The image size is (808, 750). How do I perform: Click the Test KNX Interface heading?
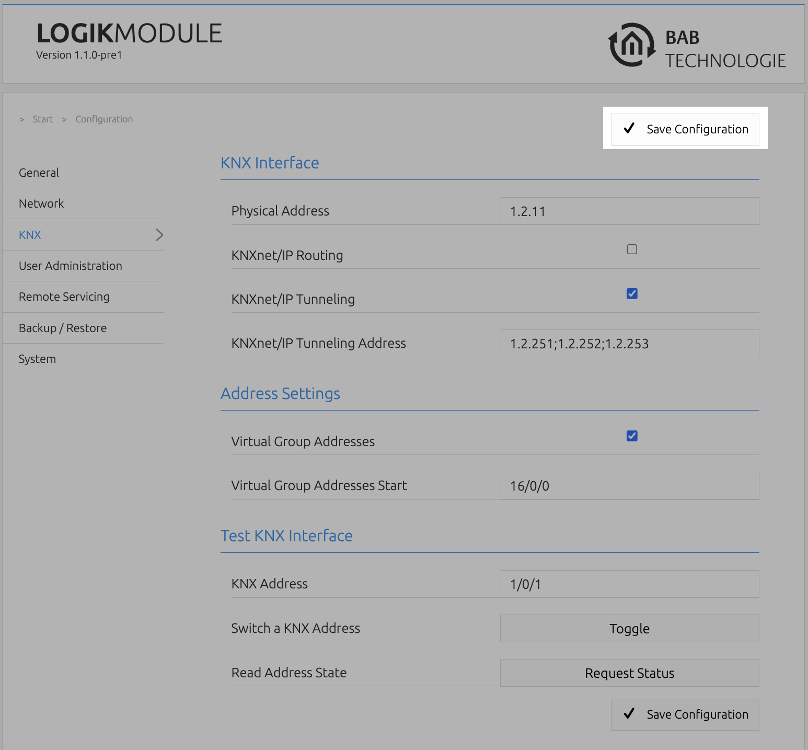tap(286, 536)
